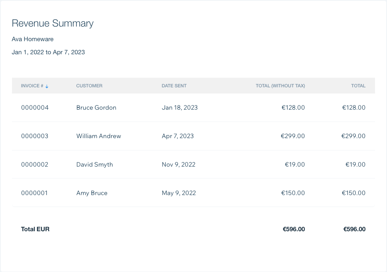Click the Apr 7, 2023 sent date
The height and width of the screenshot is (272, 387).
coord(178,136)
